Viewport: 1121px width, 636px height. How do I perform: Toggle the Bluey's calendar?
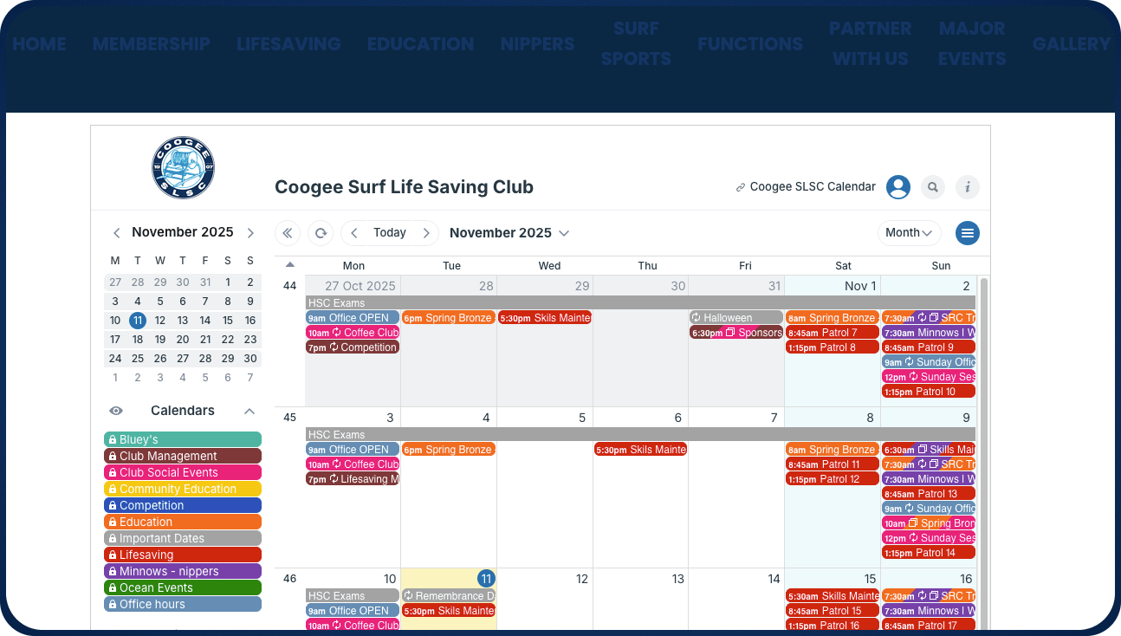[x=183, y=439]
